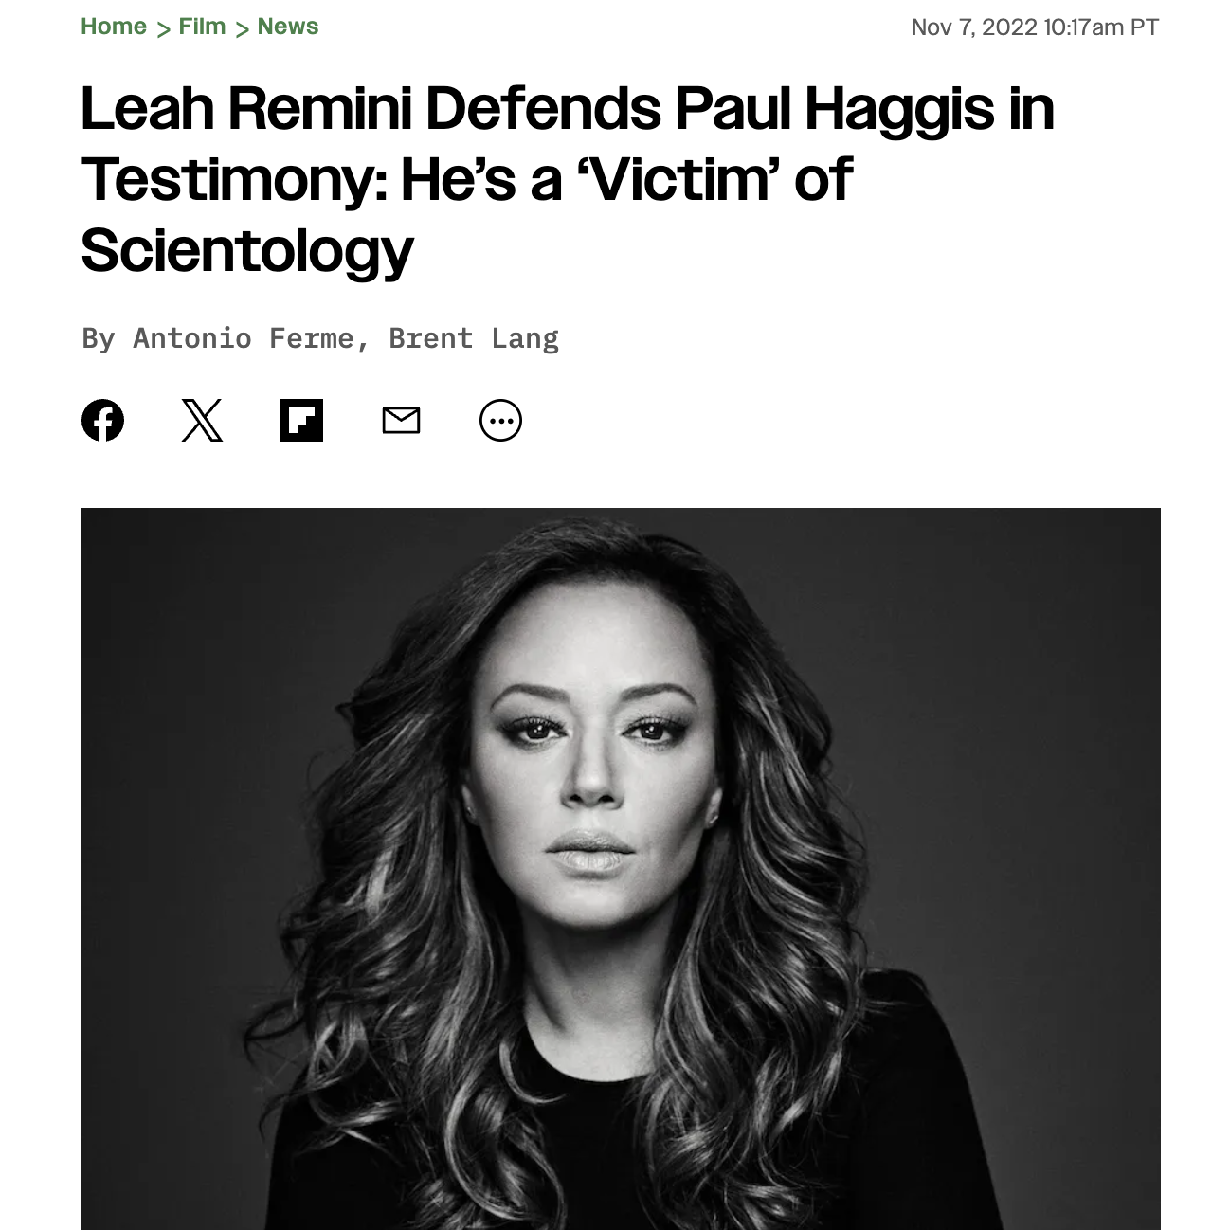
Task: Click the chevron between Film and News
Action: pos(242,28)
